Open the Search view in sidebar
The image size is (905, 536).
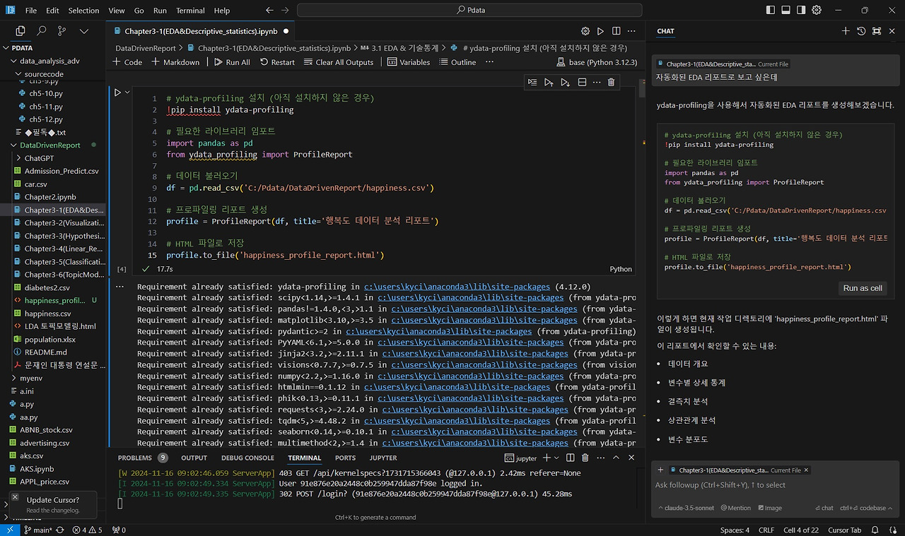[x=41, y=31]
